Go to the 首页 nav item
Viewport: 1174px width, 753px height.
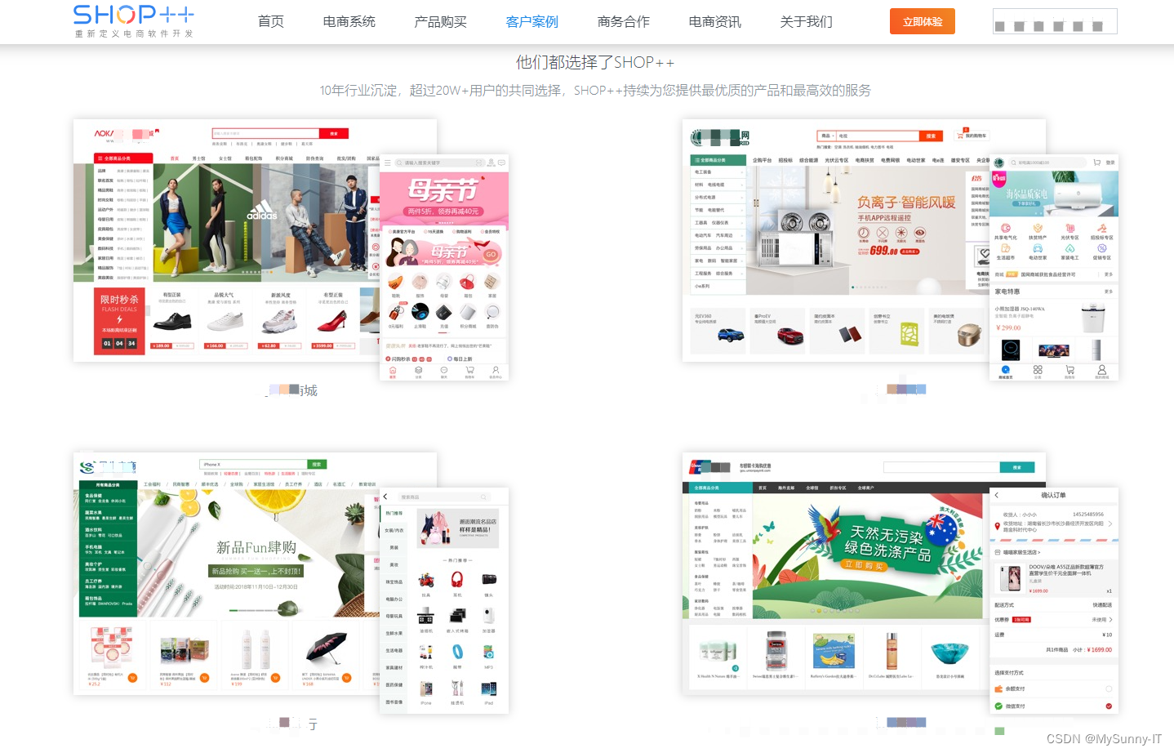coord(271,21)
